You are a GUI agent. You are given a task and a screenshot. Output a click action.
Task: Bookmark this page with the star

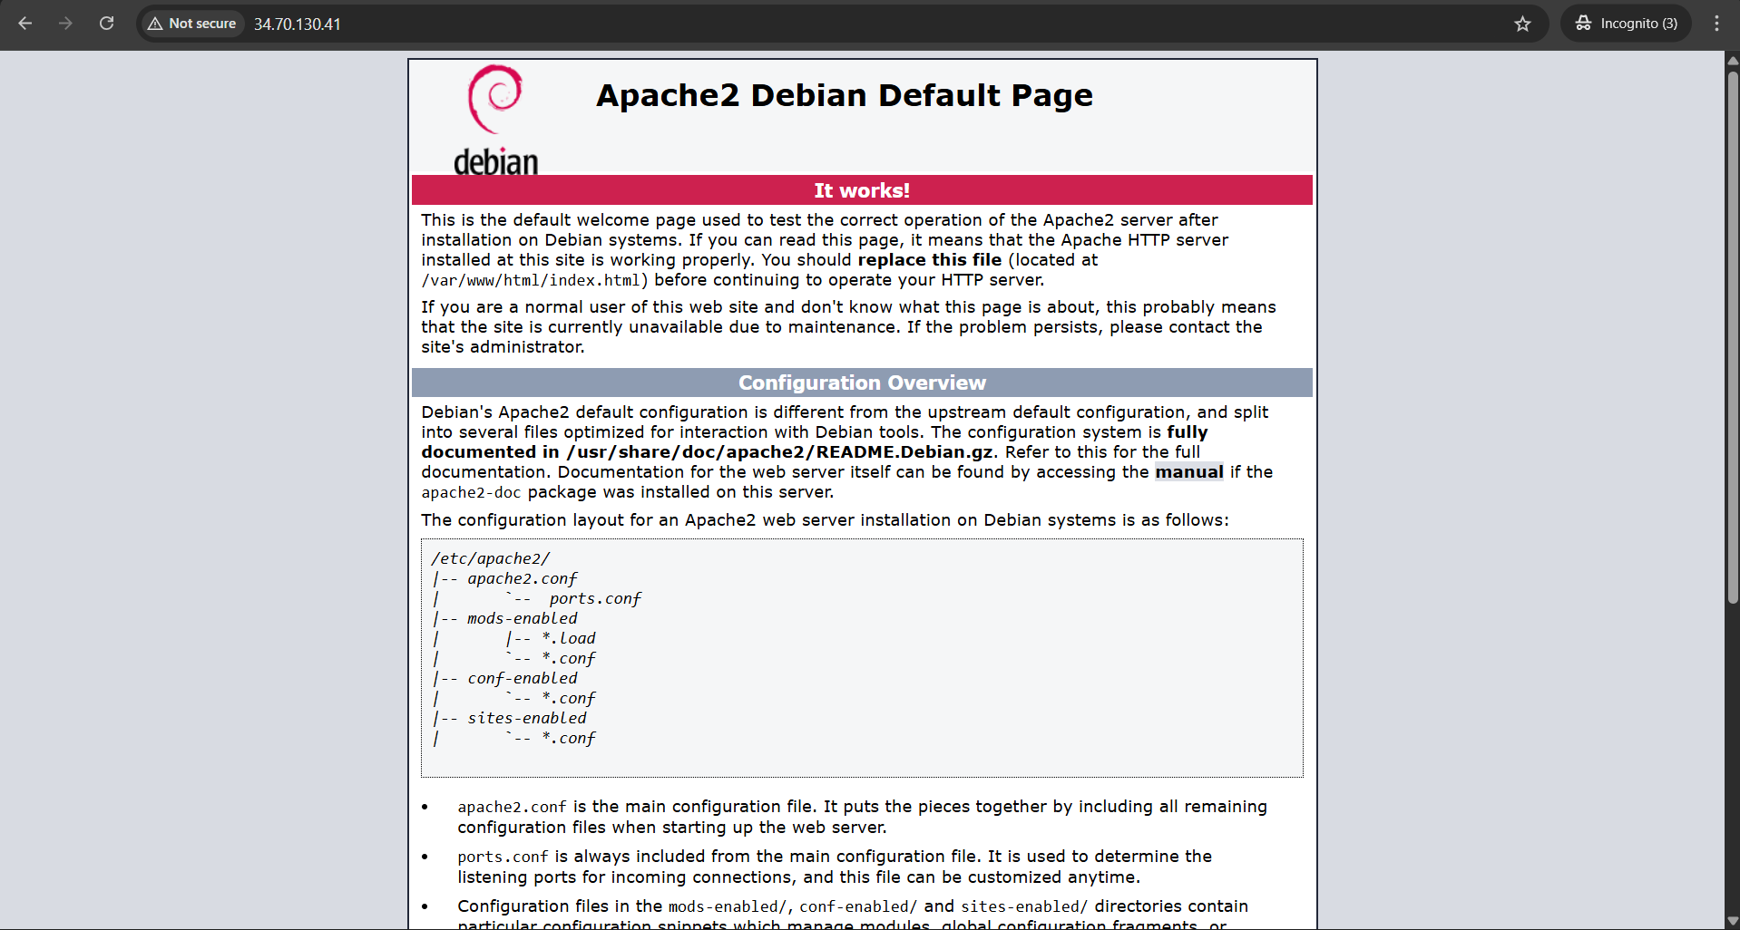point(1522,24)
